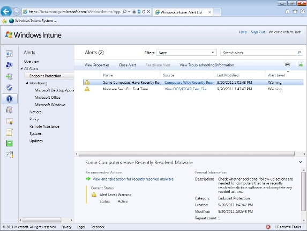Click 1 Remote Tasks status text
307x231 pixels.
(x=287, y=227)
